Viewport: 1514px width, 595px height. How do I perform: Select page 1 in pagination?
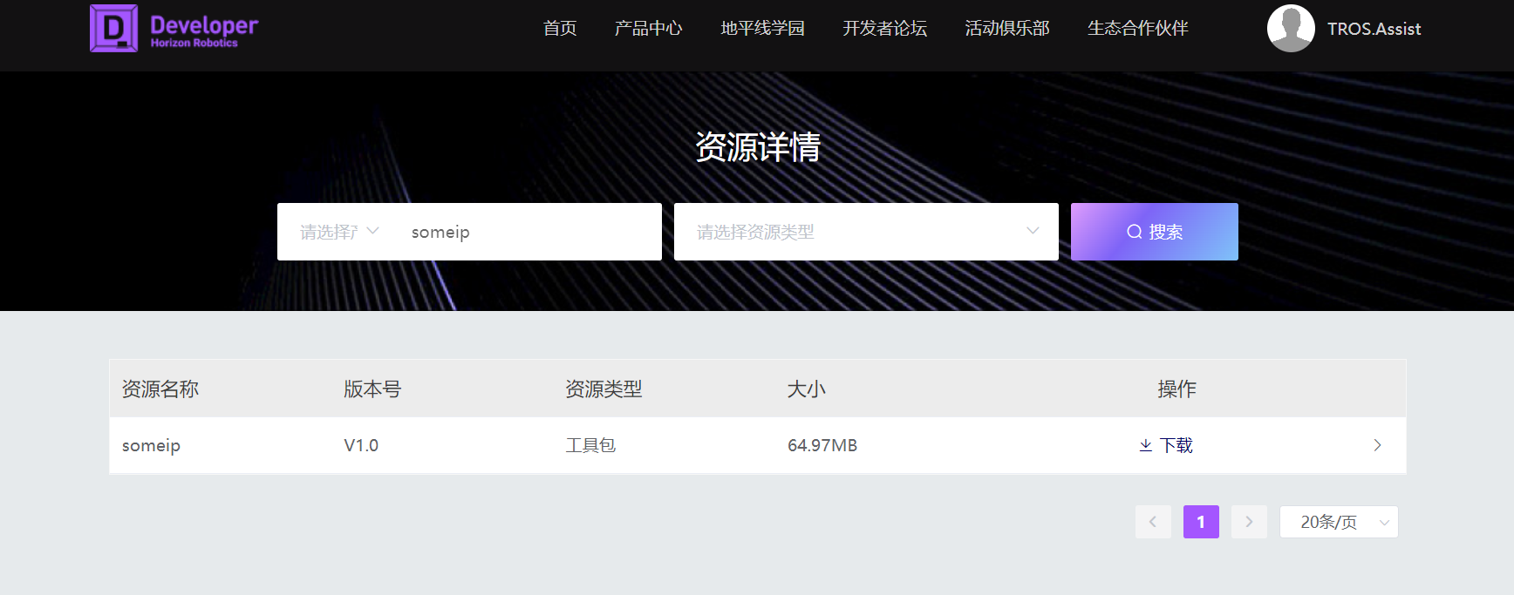(1201, 522)
